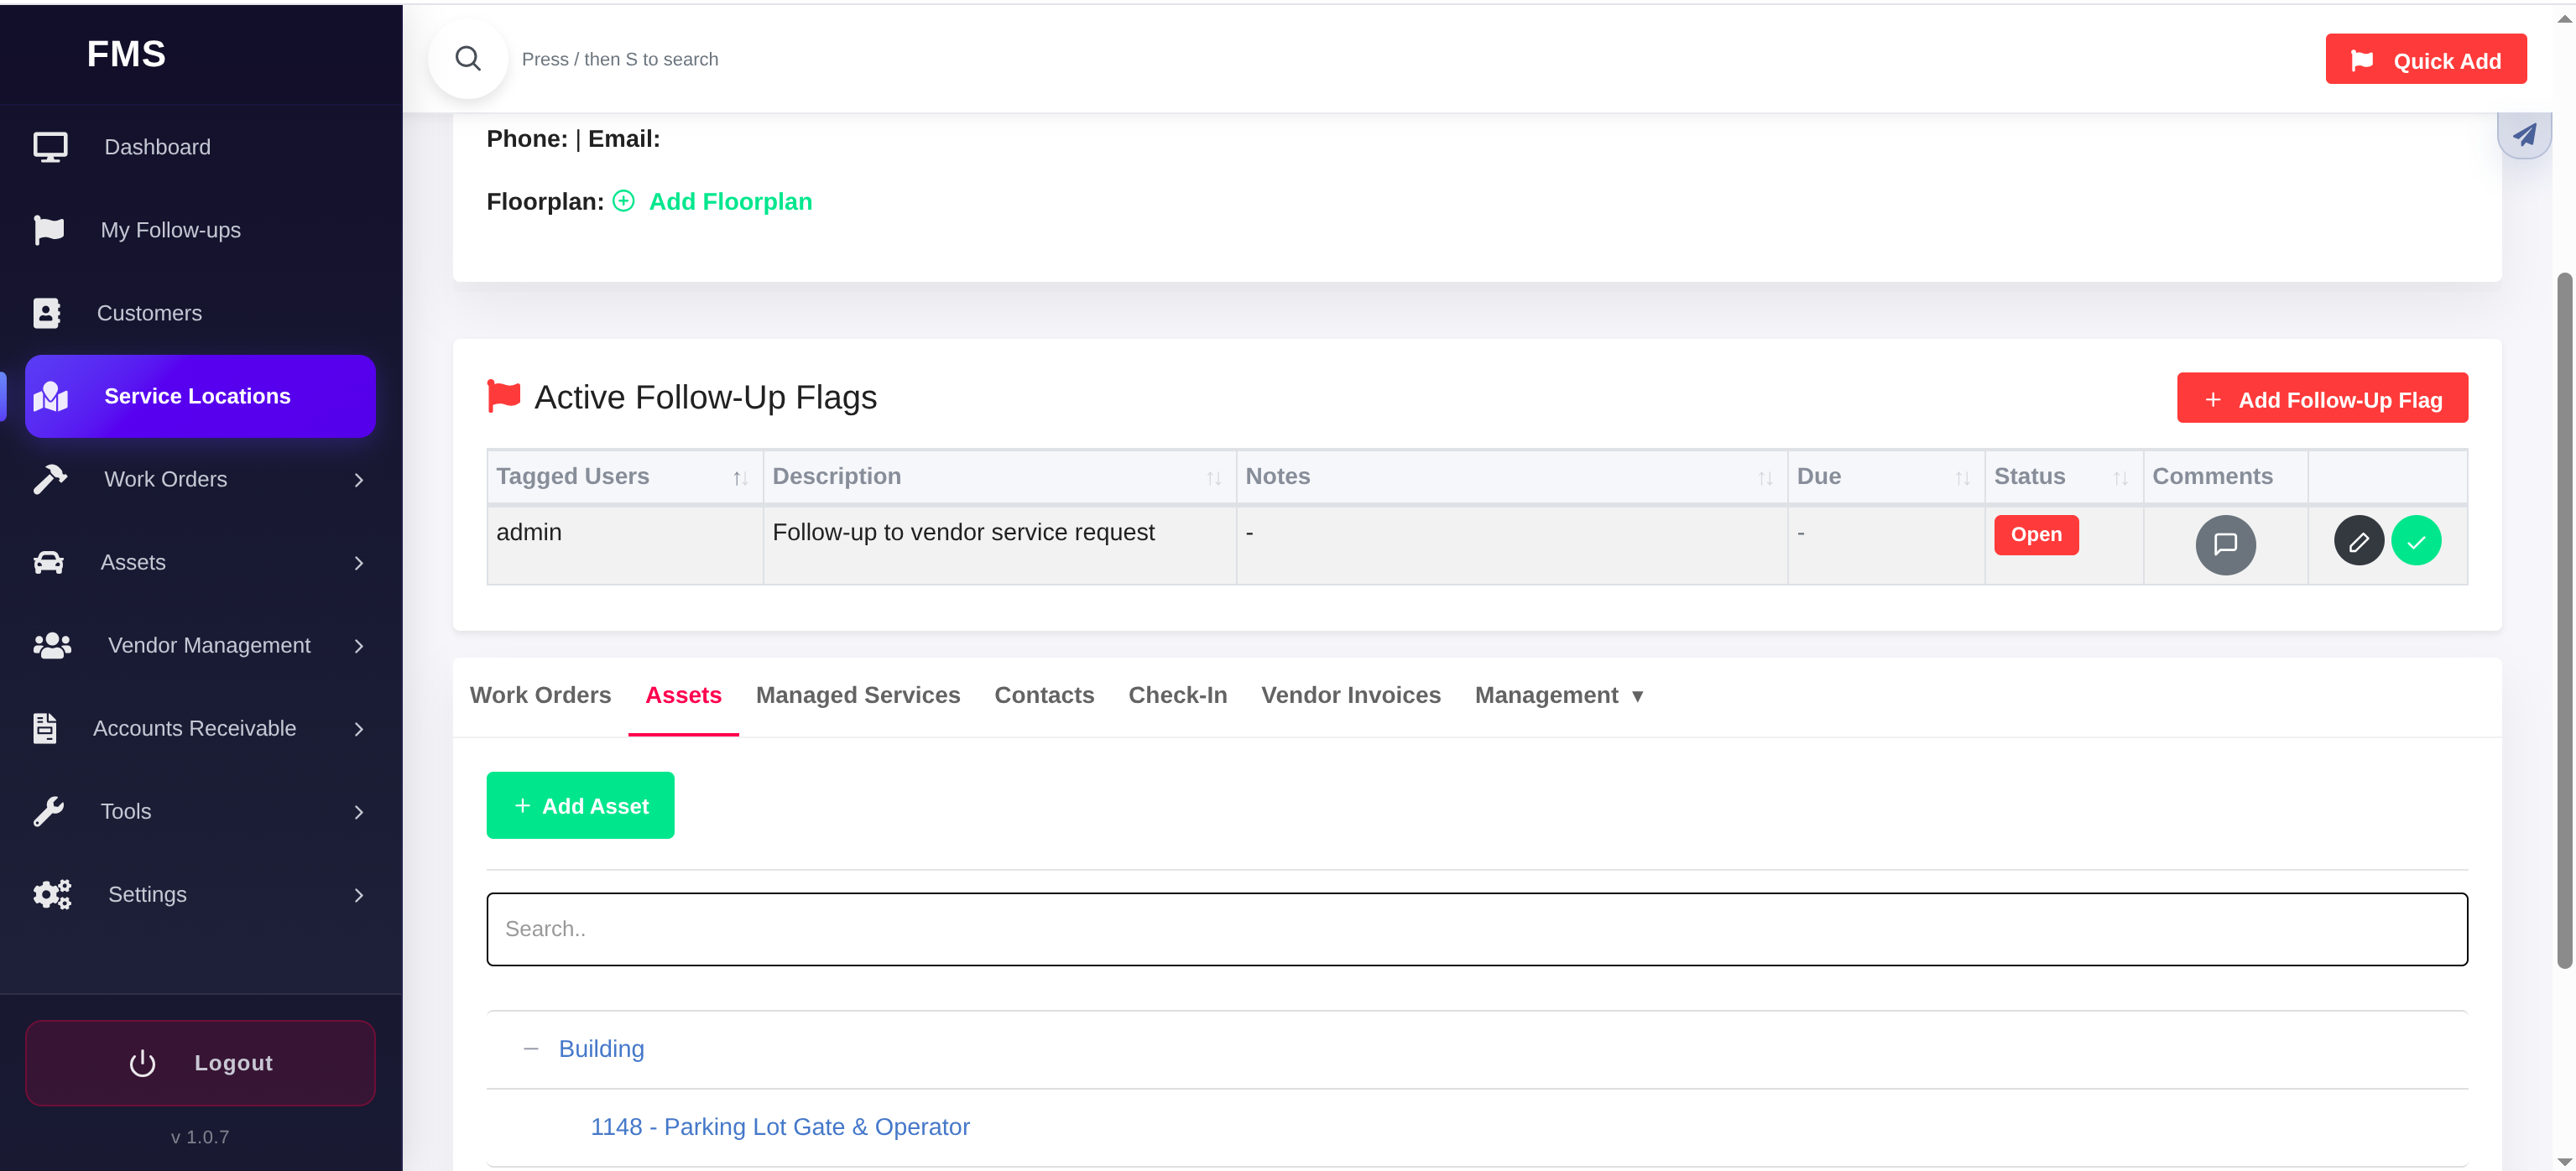Image resolution: width=2576 pixels, height=1171 pixels.
Task: Click the green Add Asset button
Action: (580, 805)
